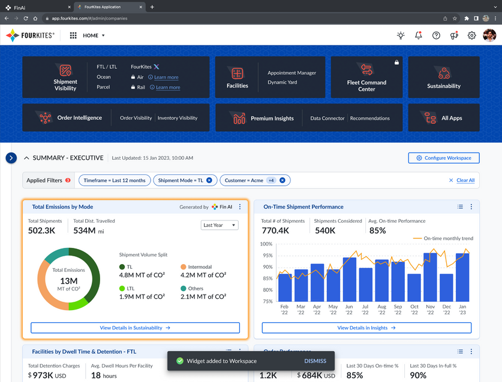Expand the HOME navigation dropdown
This screenshot has height=382, width=502.
point(94,35)
